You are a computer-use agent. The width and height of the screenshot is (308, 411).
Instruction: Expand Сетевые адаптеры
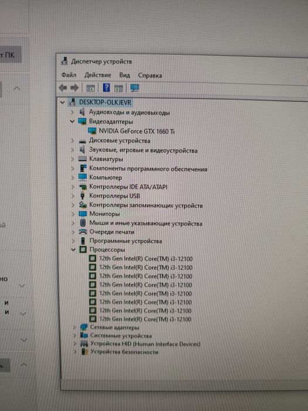pyautogui.click(x=75, y=327)
